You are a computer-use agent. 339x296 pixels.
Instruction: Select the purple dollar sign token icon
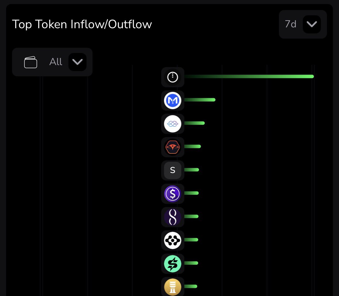tap(173, 193)
